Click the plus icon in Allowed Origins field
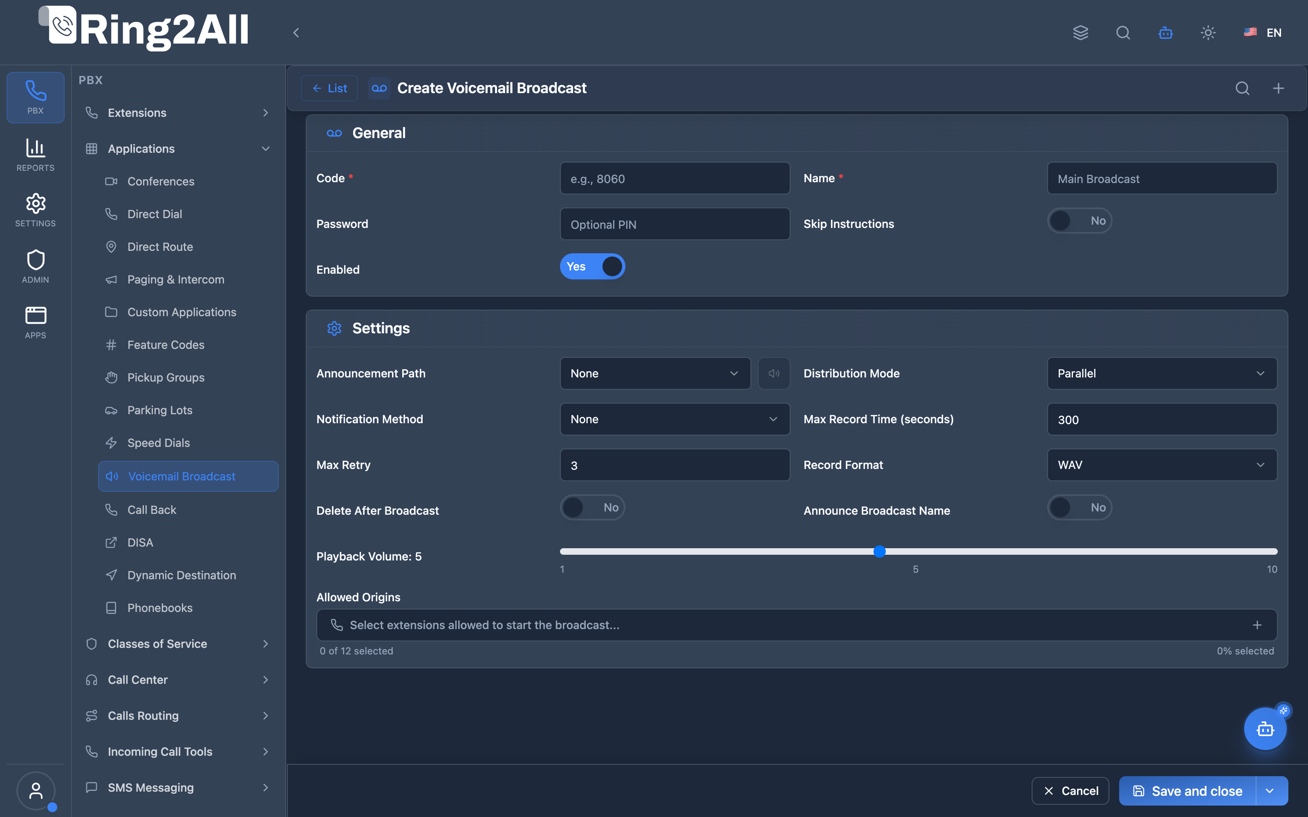The height and width of the screenshot is (817, 1308). [x=1257, y=625]
